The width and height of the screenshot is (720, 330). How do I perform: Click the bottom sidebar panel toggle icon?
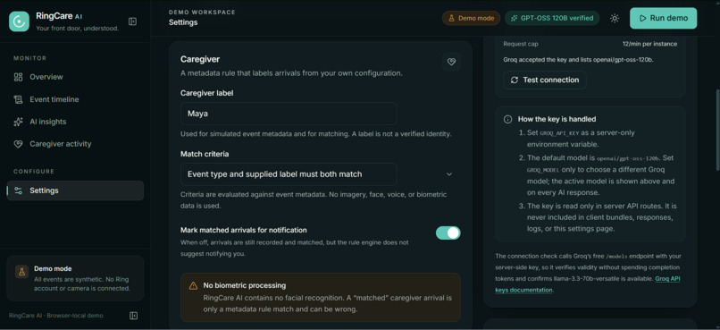click(134, 316)
